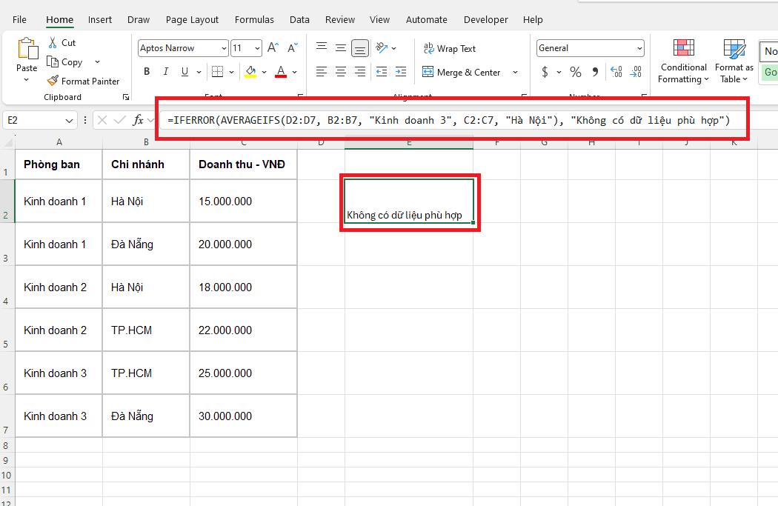Click the text orientation icon

coord(382,48)
